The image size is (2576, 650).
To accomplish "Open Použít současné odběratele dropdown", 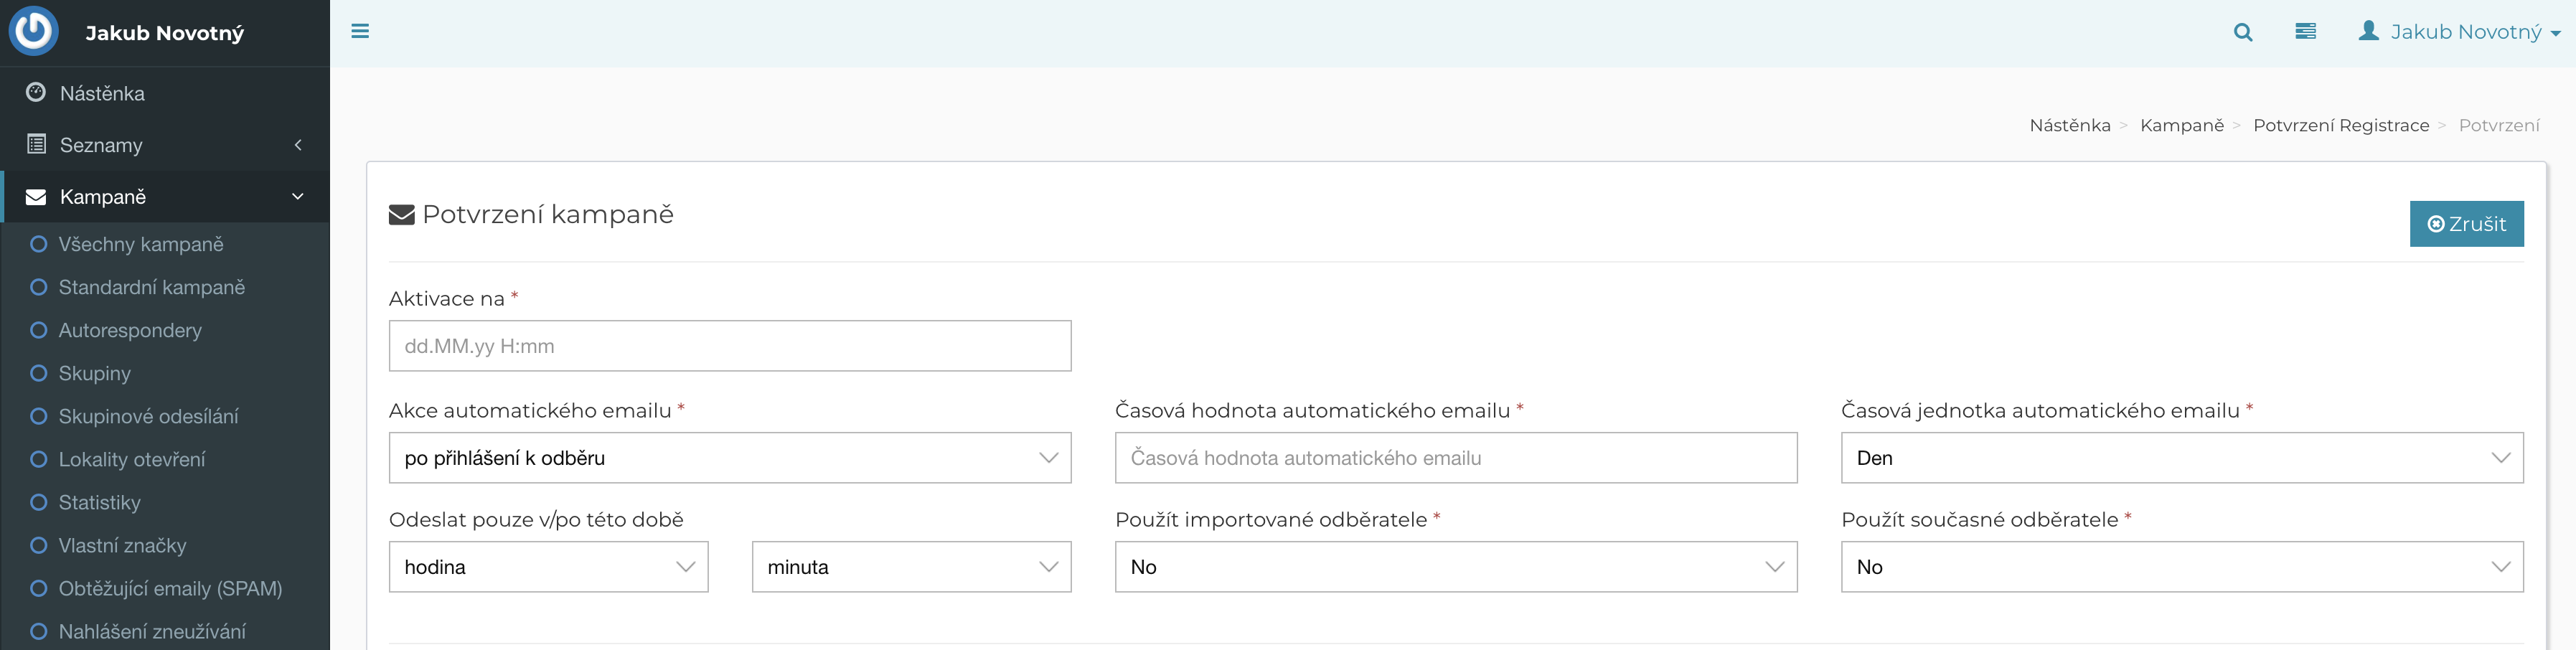I will point(2181,567).
